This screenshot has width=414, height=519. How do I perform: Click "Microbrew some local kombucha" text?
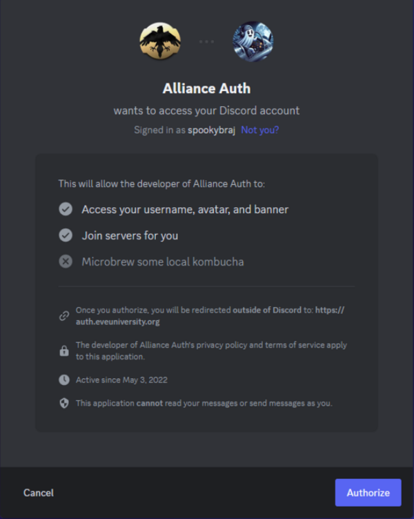click(162, 262)
